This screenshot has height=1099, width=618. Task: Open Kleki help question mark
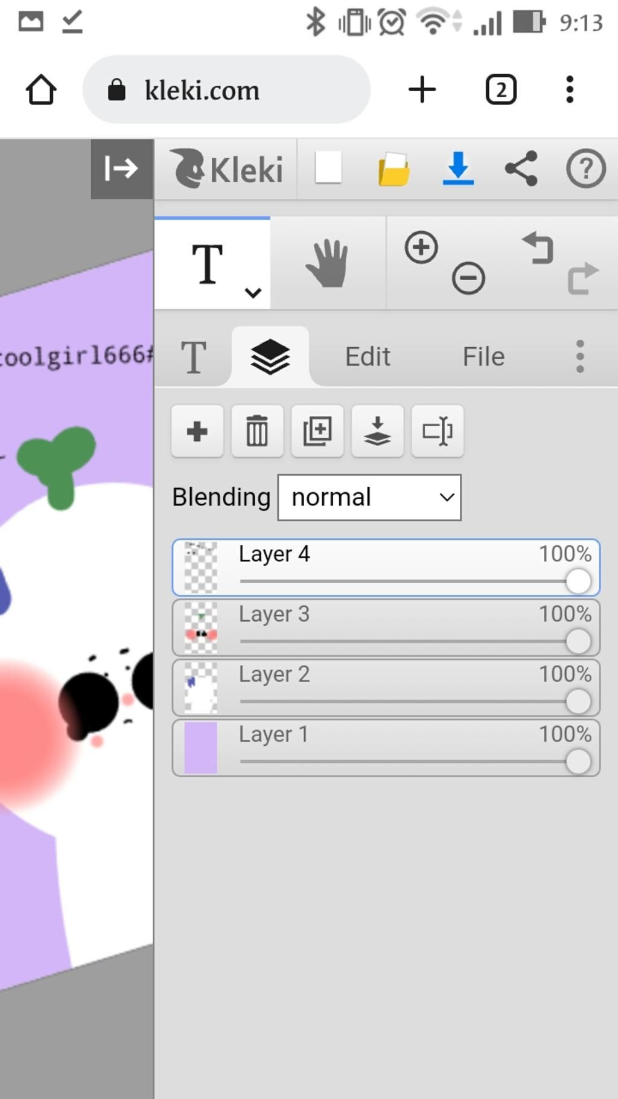click(x=585, y=168)
